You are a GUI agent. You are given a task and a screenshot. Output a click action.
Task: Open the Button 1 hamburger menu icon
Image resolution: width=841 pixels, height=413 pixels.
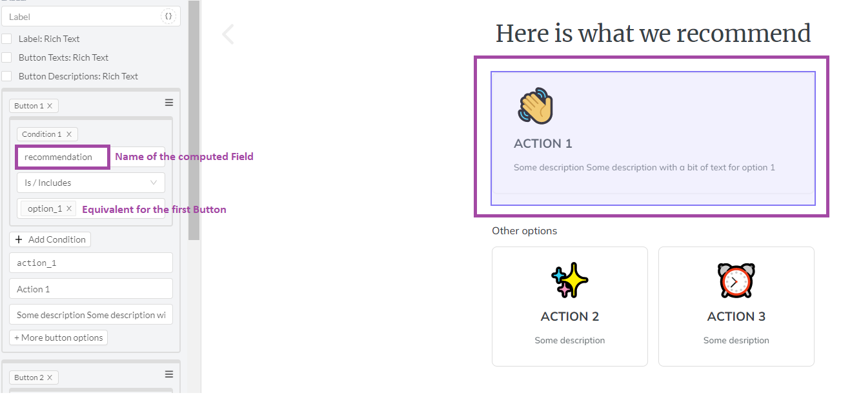pyautogui.click(x=168, y=103)
